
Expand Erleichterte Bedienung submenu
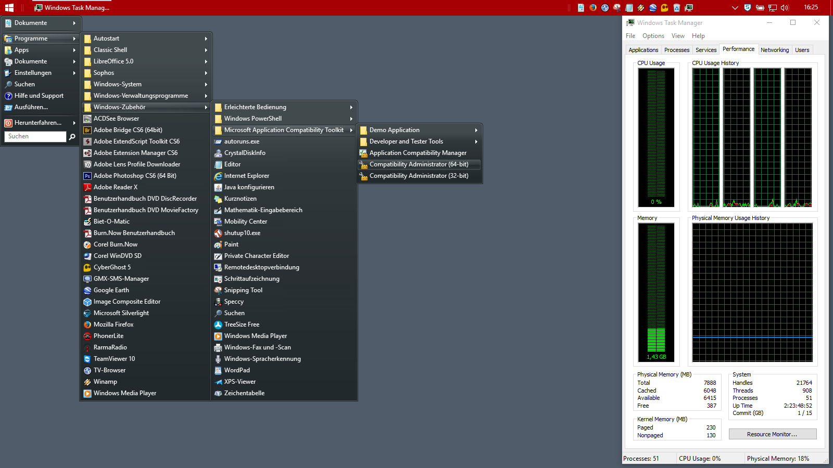coord(284,107)
